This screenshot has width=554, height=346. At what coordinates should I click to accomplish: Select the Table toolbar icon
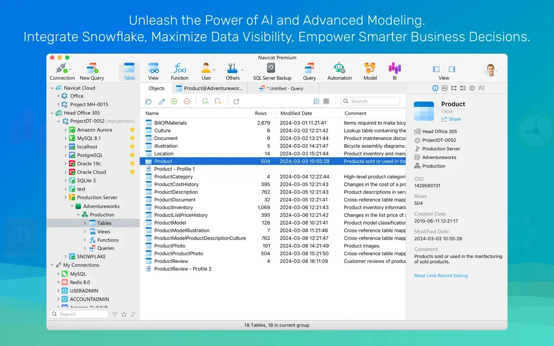click(x=129, y=72)
